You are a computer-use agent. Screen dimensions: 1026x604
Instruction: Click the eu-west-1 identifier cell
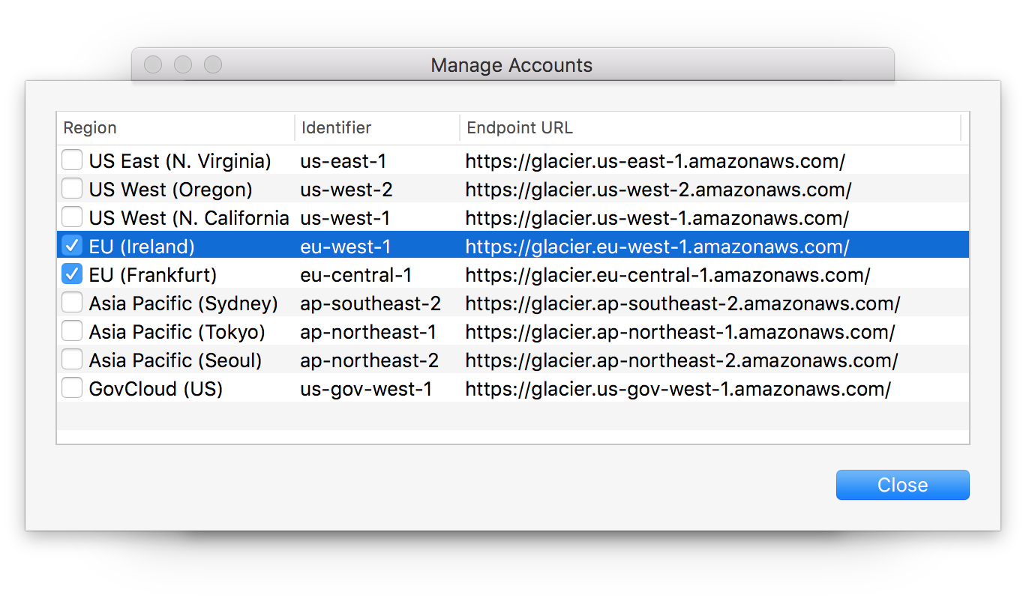[x=345, y=247]
